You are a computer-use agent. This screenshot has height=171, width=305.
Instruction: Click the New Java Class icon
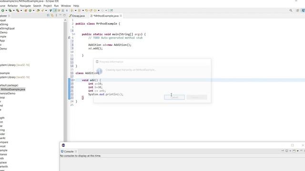click(x=30, y=10)
